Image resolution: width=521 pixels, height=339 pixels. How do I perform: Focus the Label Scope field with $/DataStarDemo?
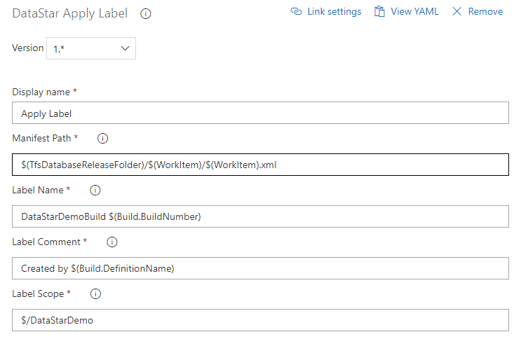[x=260, y=320]
